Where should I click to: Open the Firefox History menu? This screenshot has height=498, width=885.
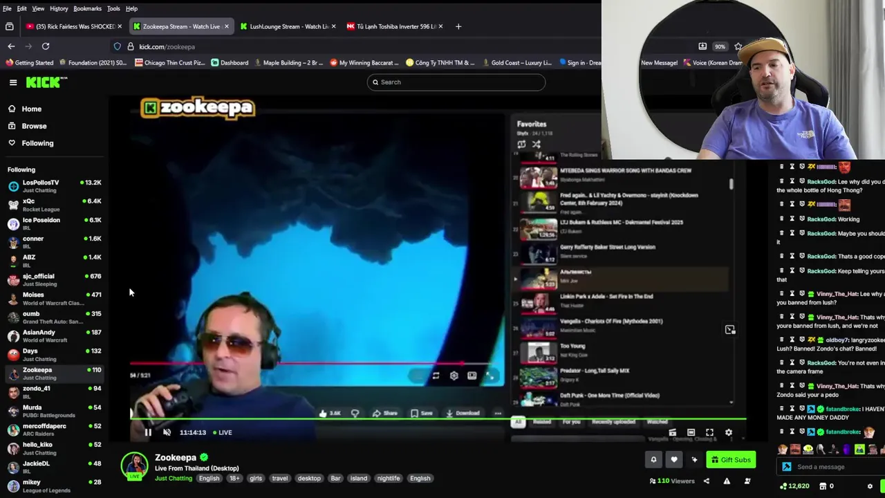pyautogui.click(x=59, y=8)
